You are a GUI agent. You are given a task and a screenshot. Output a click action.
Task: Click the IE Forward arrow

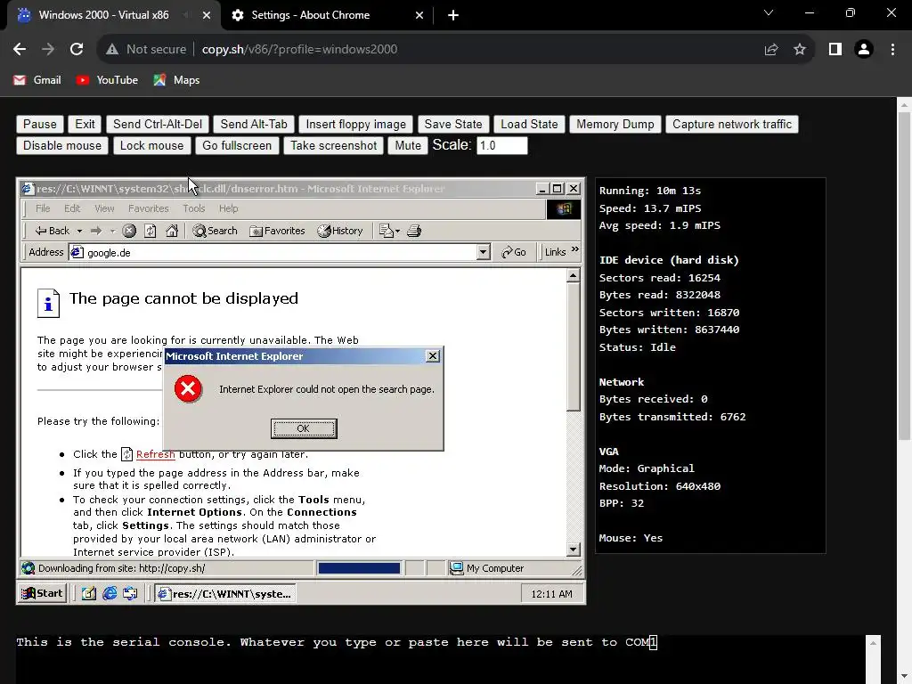tap(96, 231)
